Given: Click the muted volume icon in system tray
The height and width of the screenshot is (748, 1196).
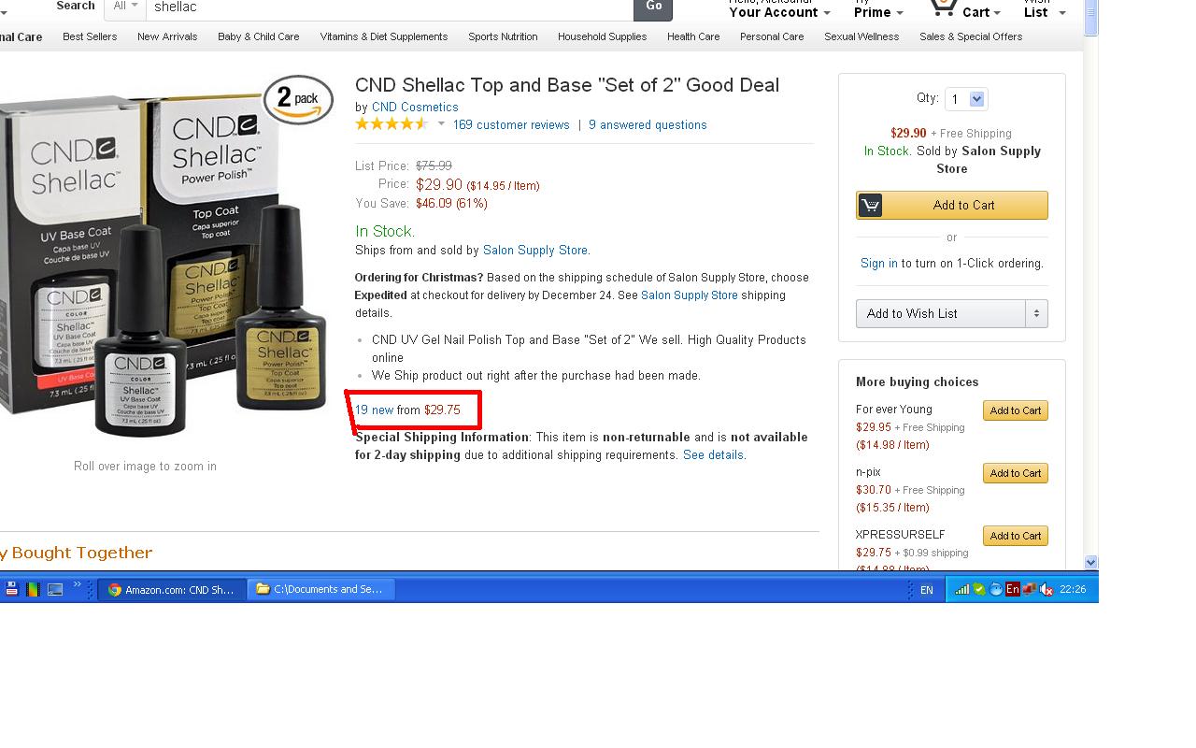Looking at the screenshot, I should 1046,589.
